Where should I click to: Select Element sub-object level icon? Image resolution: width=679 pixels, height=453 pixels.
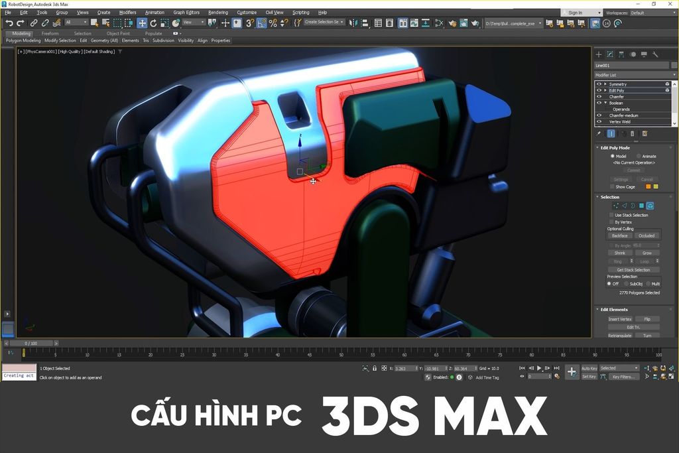coord(650,206)
